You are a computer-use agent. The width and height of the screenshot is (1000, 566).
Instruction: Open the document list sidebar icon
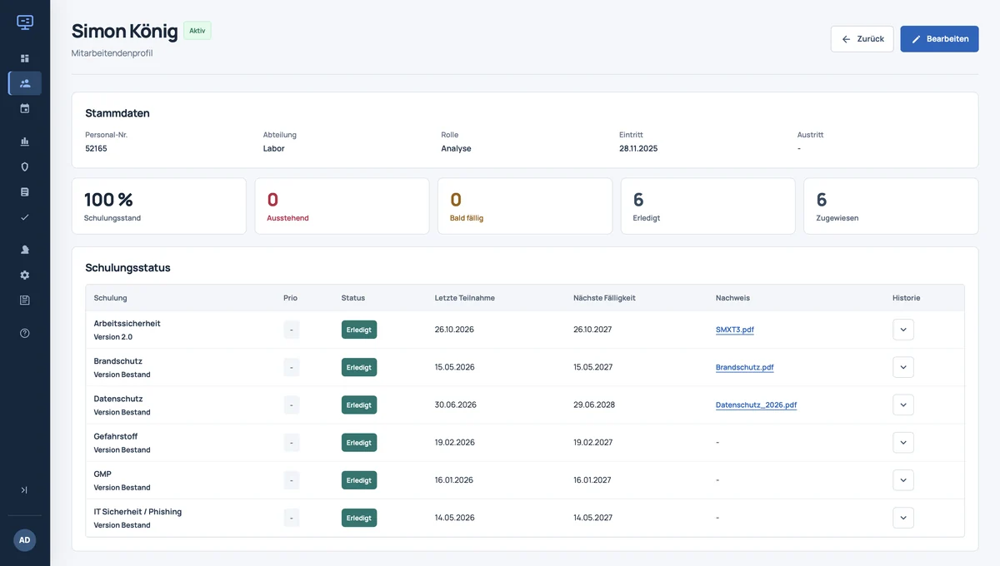(25, 191)
